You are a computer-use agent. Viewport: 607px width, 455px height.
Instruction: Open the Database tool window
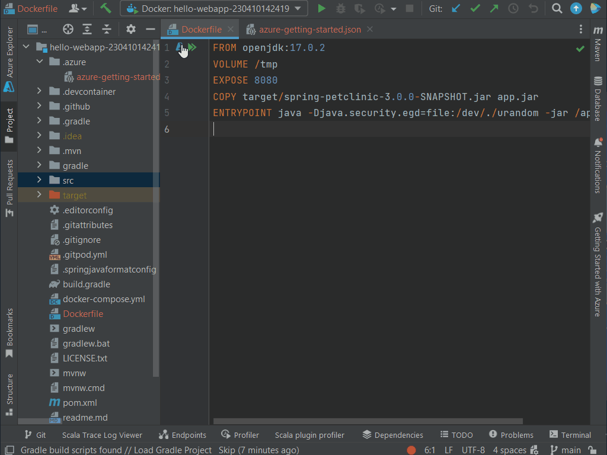click(598, 99)
